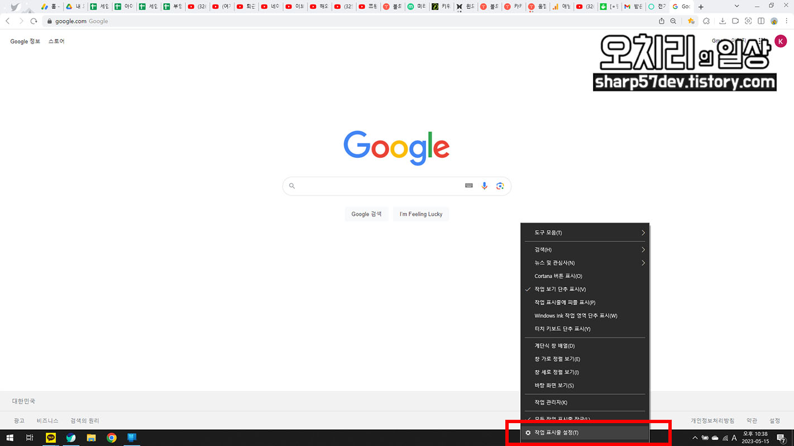Click the share icon in address bar
The image size is (794, 446).
point(662,21)
